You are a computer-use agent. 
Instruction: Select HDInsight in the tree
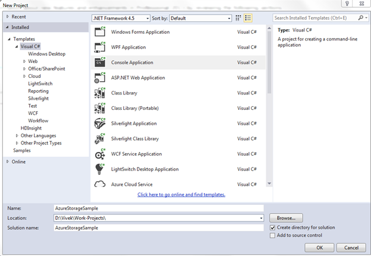point(31,128)
